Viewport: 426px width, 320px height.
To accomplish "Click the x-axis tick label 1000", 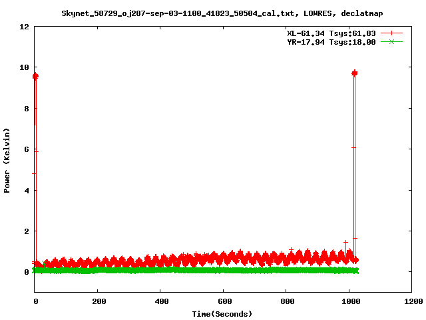I will (351, 301).
